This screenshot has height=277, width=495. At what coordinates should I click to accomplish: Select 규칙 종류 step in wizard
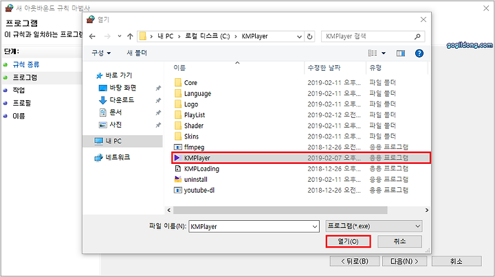26,64
